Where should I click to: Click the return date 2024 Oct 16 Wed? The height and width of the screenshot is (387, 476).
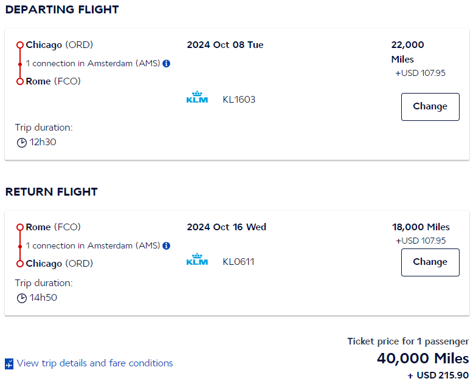226,227
